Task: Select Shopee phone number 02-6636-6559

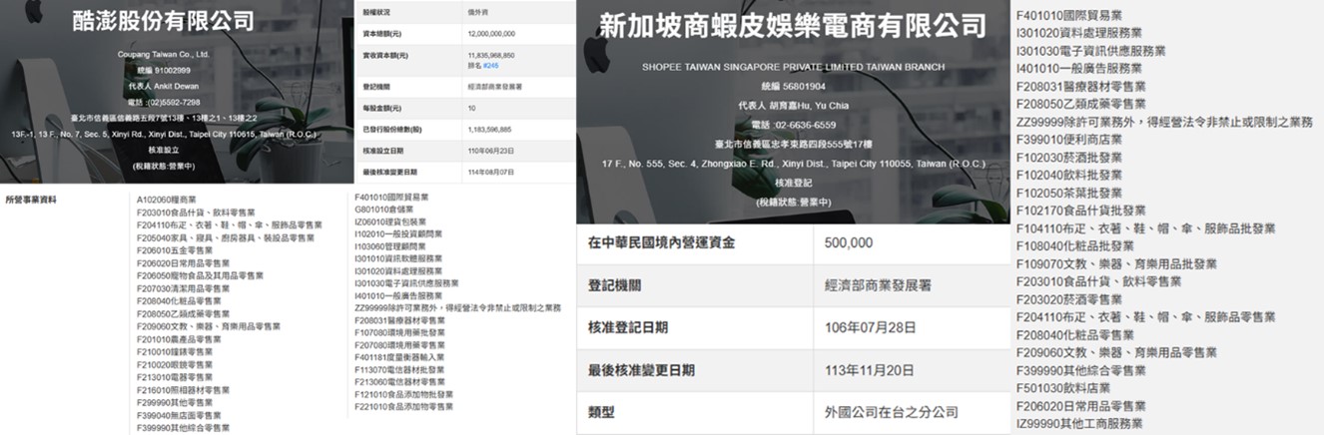Action: coord(794,125)
